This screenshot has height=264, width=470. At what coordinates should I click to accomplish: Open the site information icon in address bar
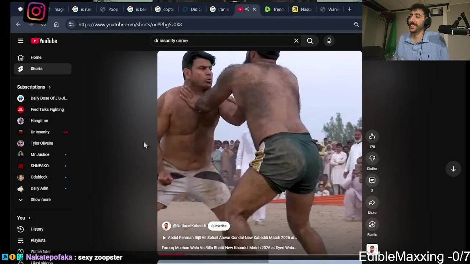click(x=71, y=25)
